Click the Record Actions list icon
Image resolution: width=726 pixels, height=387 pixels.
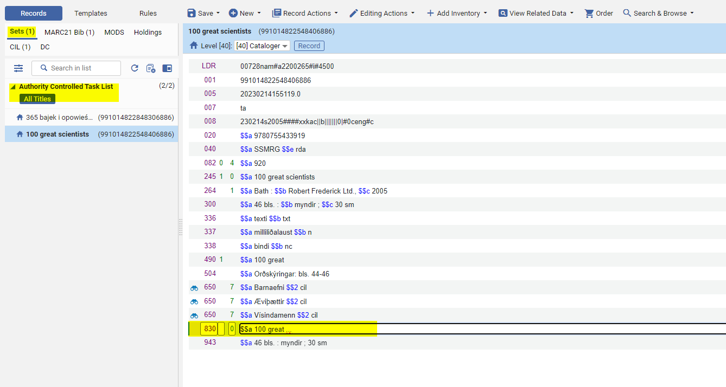point(276,13)
